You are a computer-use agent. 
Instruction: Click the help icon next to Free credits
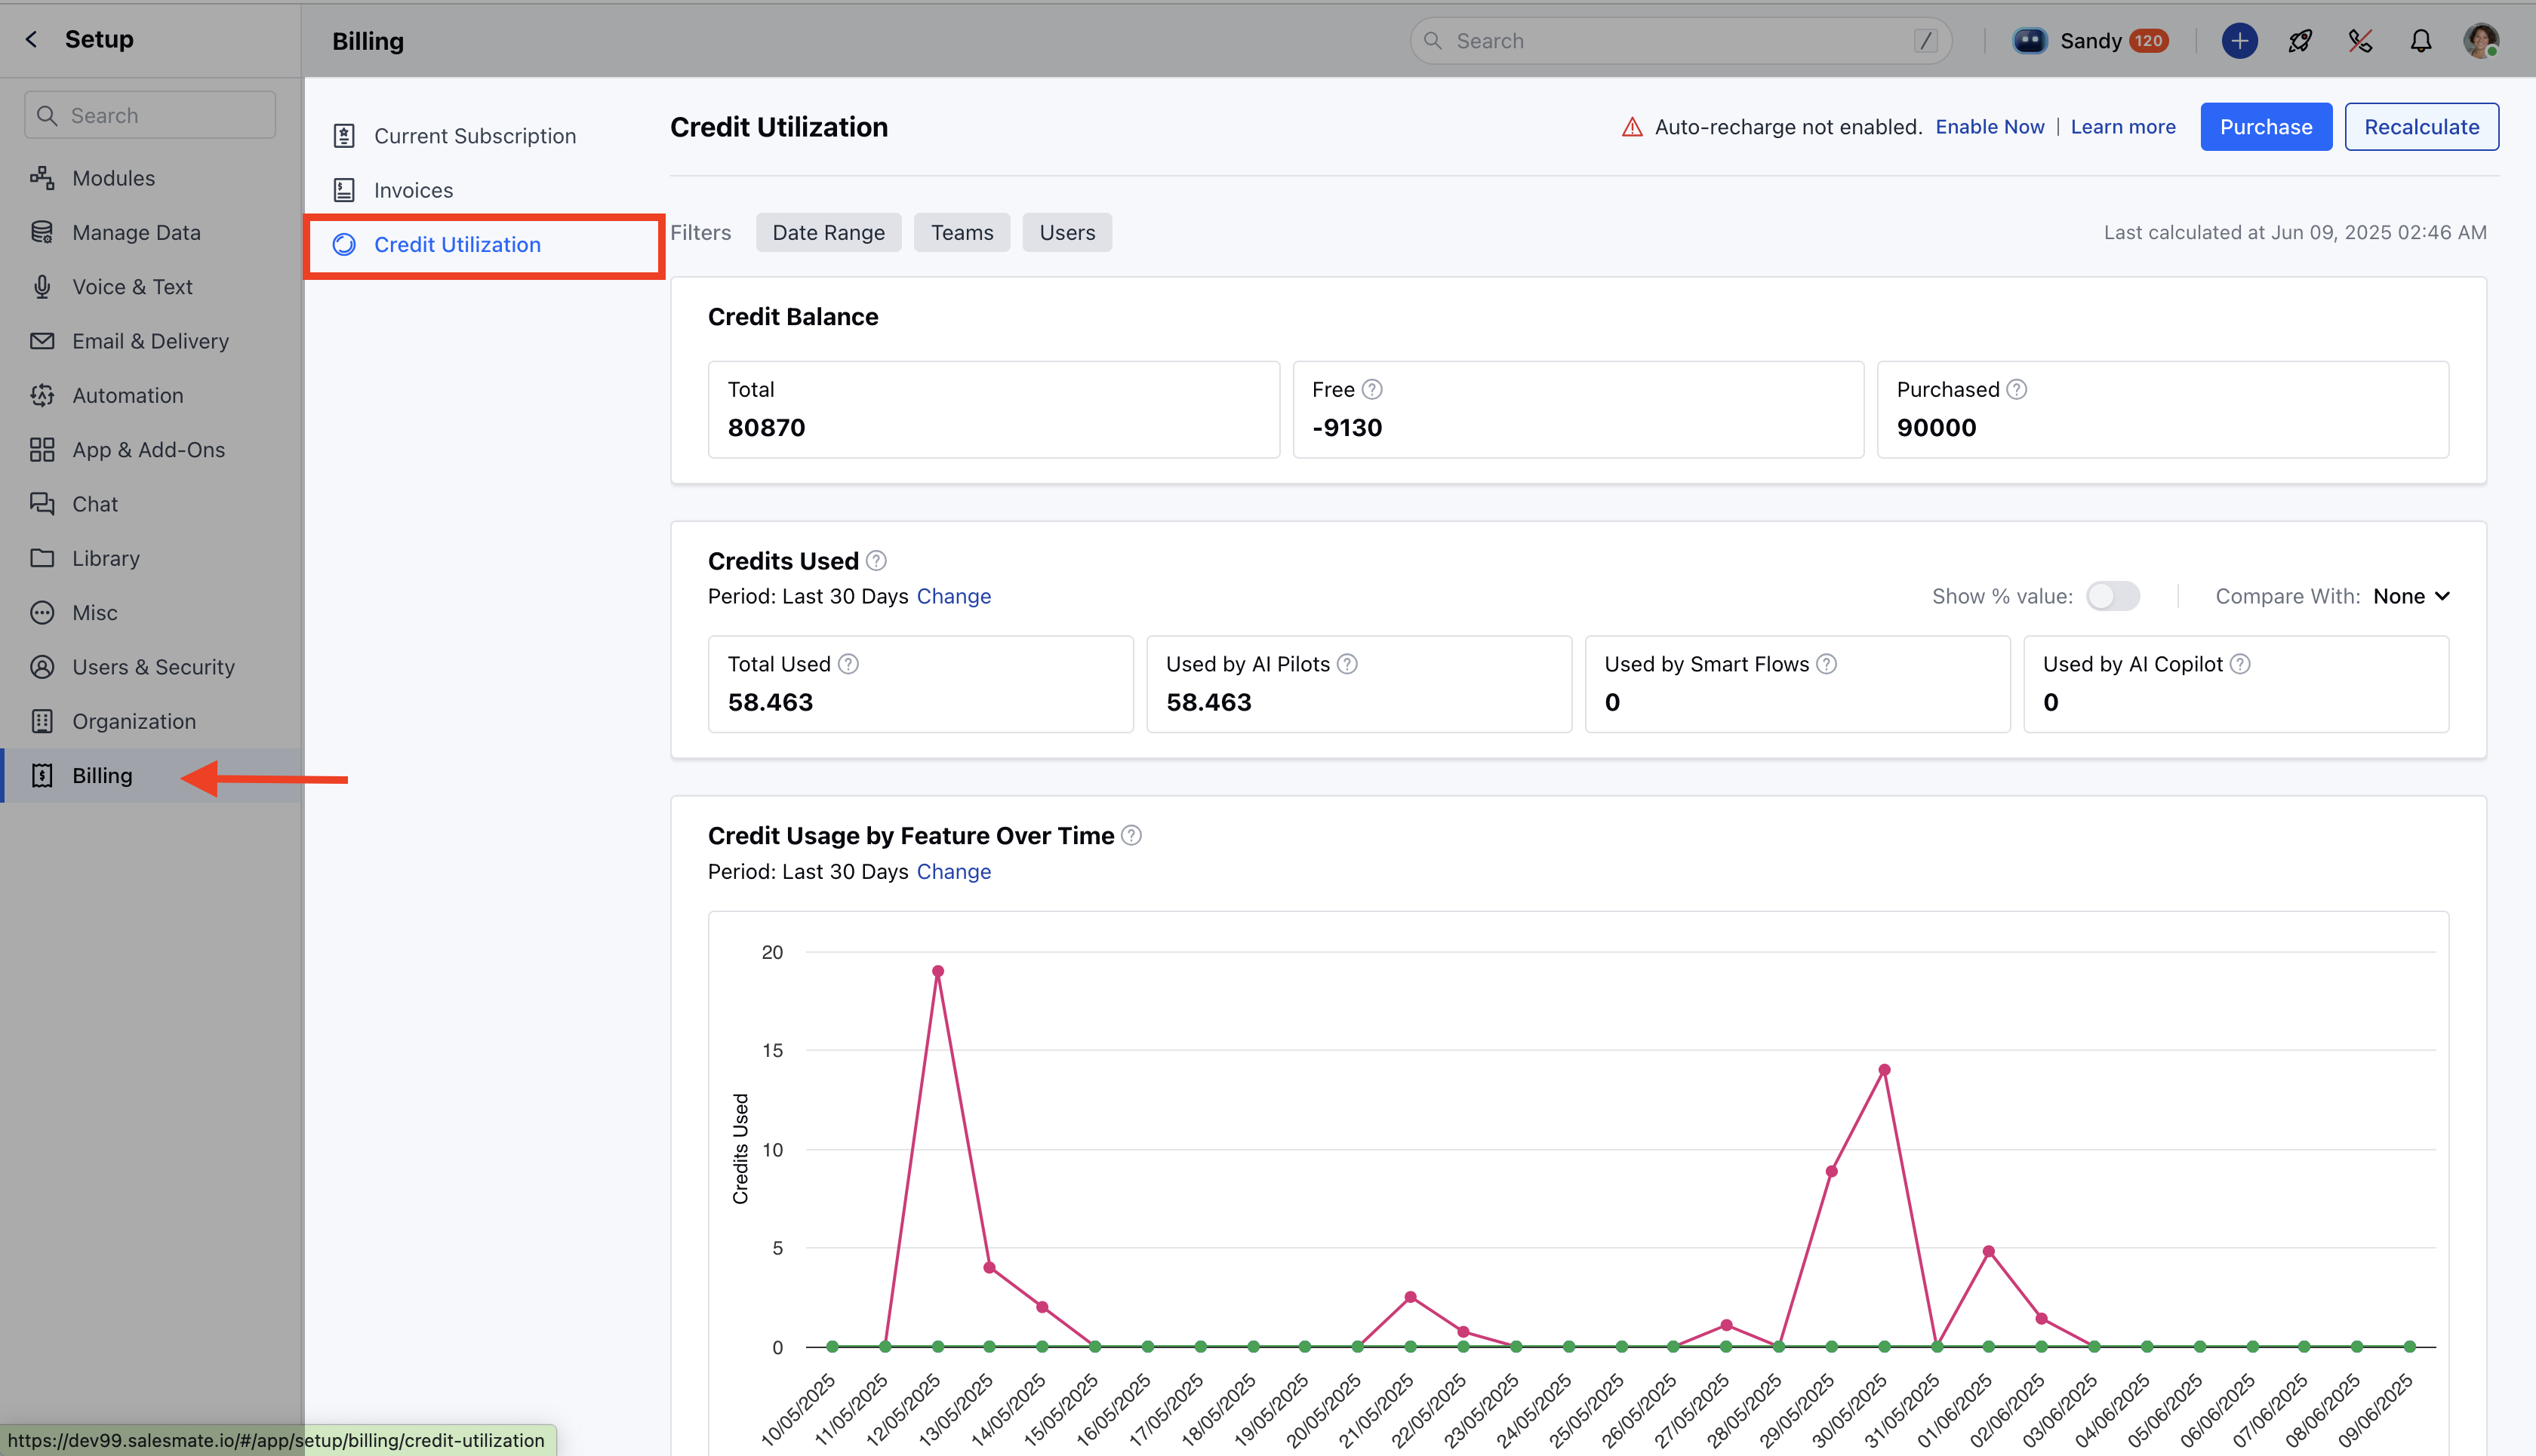click(x=1373, y=389)
